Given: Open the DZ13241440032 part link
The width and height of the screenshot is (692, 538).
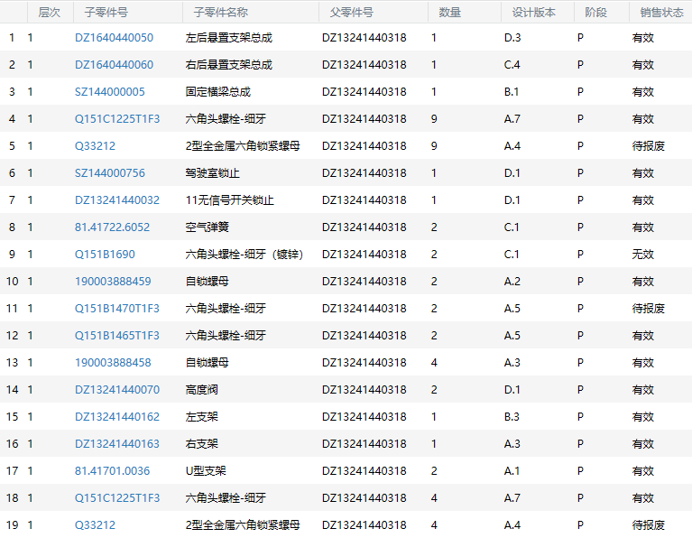Looking at the screenshot, I should [x=116, y=200].
